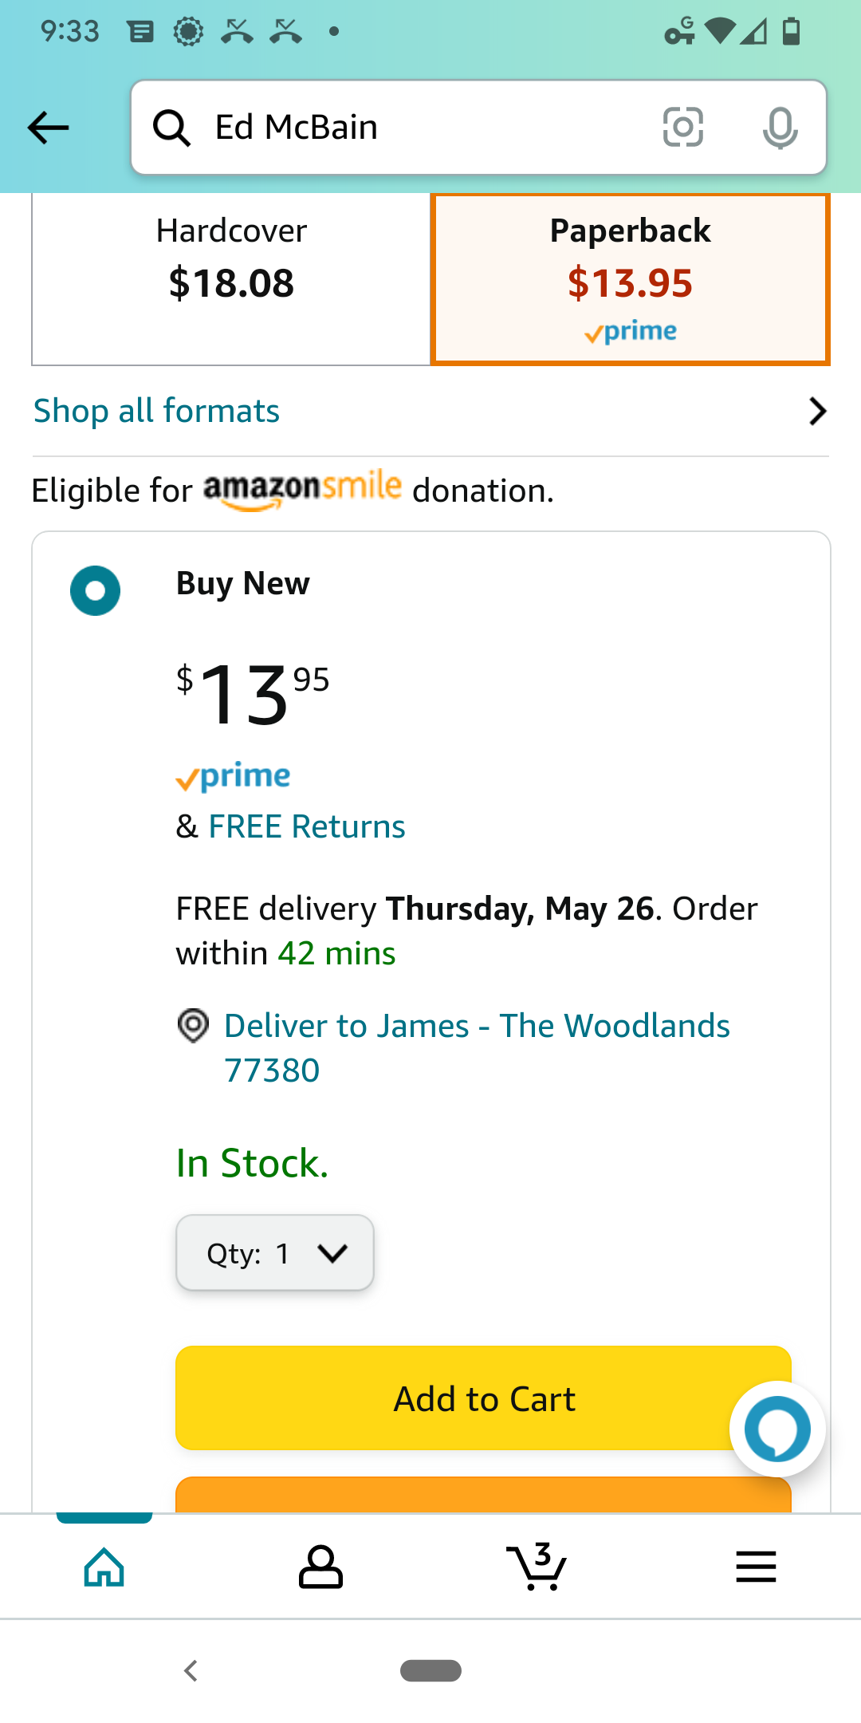861x1723 pixels.
Task: Tap the Shop all formats link
Action: tap(157, 412)
